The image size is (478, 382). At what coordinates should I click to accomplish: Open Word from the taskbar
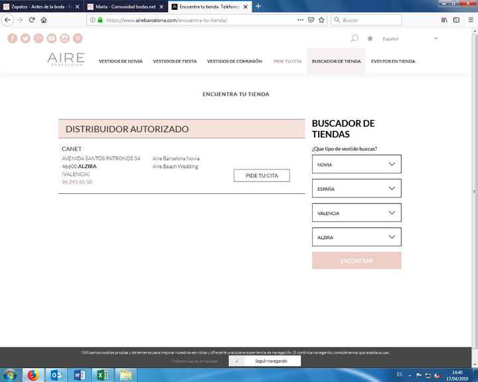point(80,375)
